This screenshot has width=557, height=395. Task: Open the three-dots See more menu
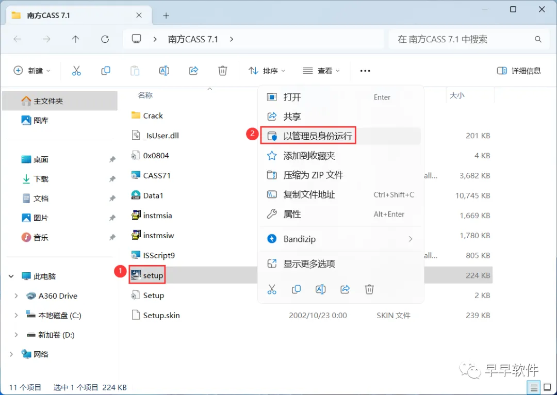click(x=365, y=71)
